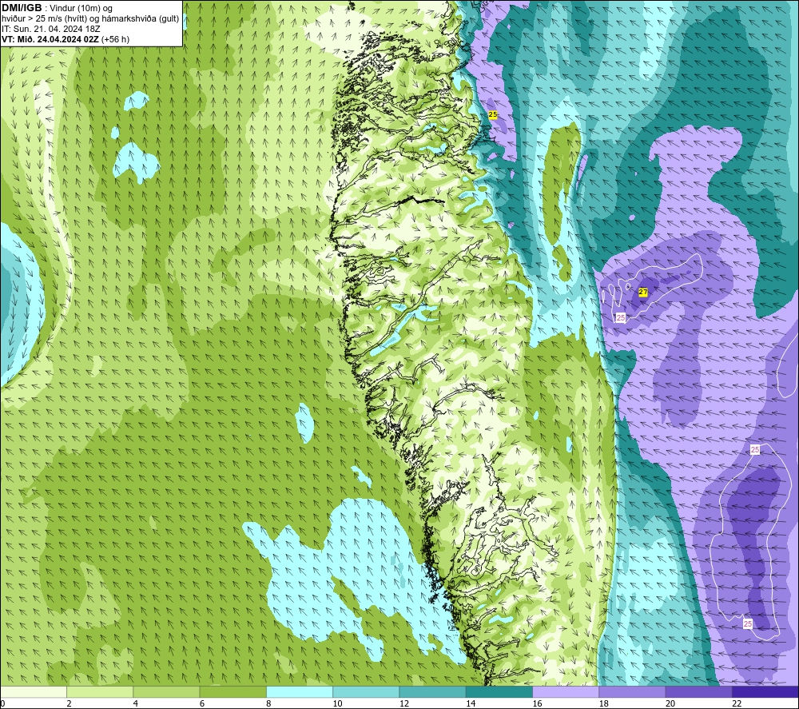Image resolution: width=799 pixels, height=709 pixels.
Task: Click the legend scale number 10
Action: 337,703
